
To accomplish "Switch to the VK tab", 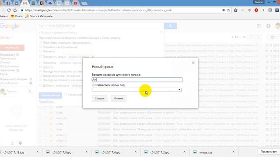I will [x=17, y=3].
